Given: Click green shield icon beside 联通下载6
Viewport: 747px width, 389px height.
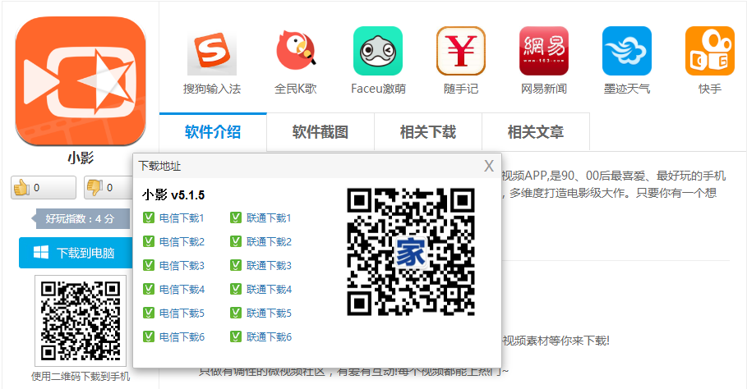Looking at the screenshot, I should coord(236,336).
